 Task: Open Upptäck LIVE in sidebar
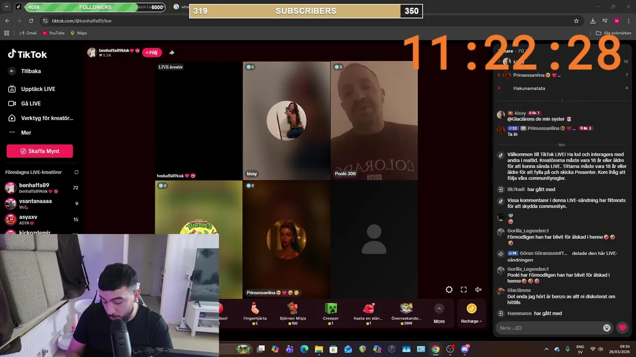pos(32,89)
